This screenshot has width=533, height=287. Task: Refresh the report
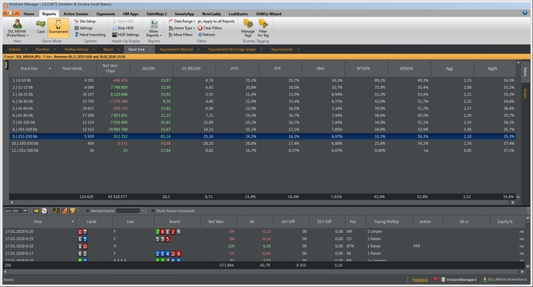click(x=206, y=35)
